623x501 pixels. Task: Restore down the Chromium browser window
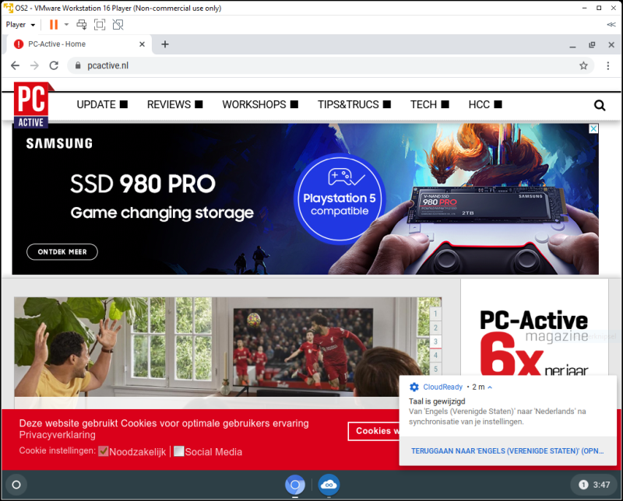point(592,45)
